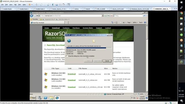Click VMware console view icon
The image size is (185, 104).
(x=69, y=5)
